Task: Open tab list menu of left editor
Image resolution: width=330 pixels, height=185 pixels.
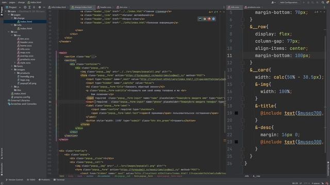Action: pyautogui.click(x=224, y=7)
